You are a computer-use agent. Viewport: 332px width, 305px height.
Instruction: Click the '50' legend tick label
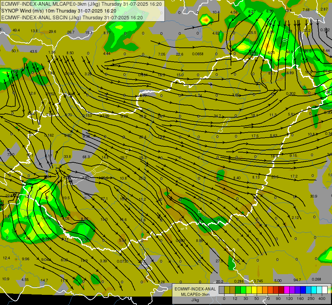coord(257,299)
